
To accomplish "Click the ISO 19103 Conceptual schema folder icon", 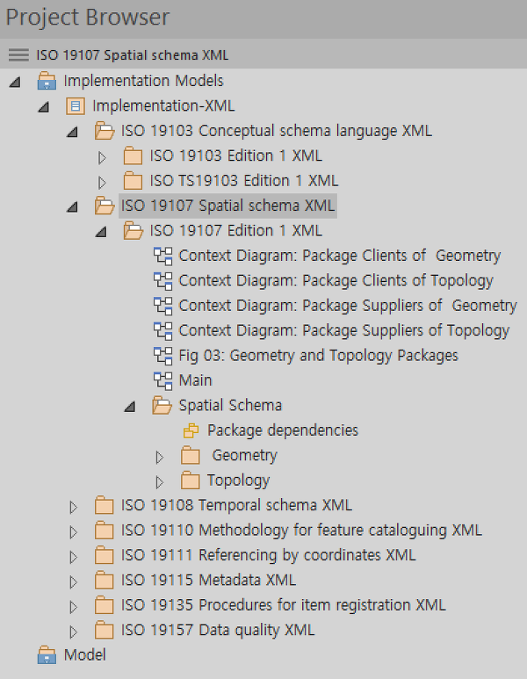I will pos(105,131).
